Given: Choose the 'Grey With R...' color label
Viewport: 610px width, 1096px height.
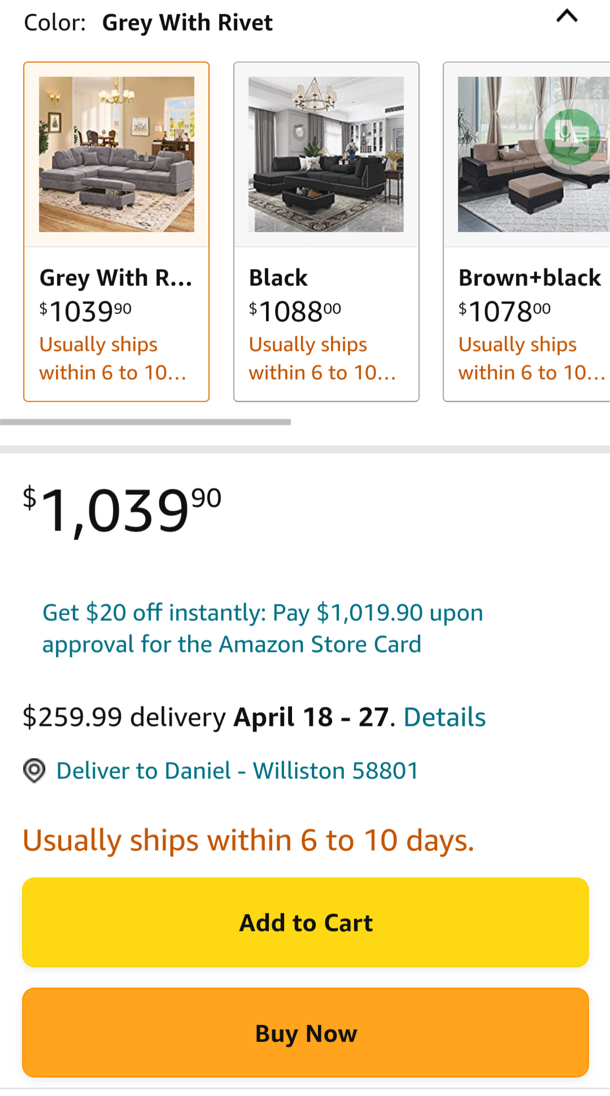Looking at the screenshot, I should coord(116,278).
